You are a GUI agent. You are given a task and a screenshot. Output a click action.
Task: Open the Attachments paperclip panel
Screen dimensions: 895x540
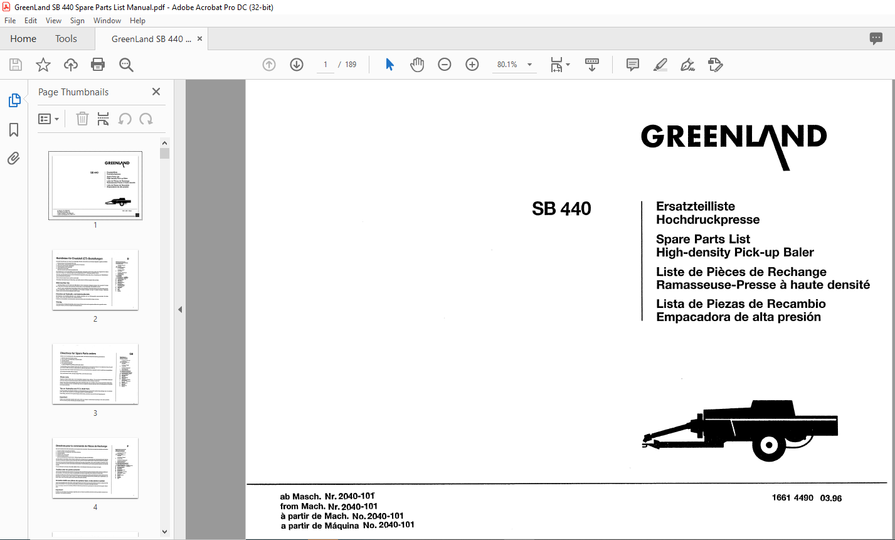[x=14, y=159]
